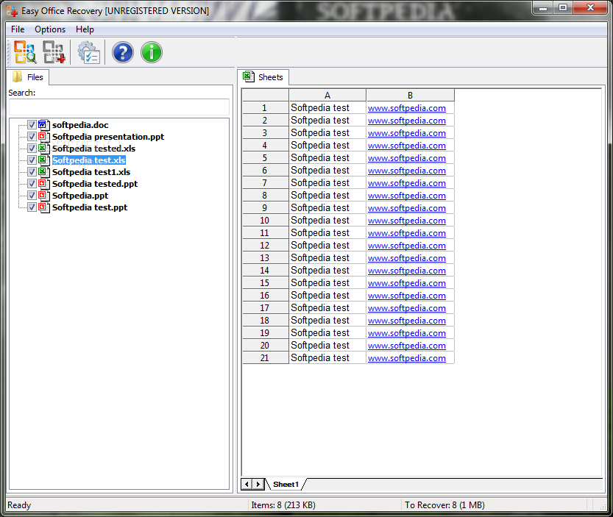613x517 pixels.
Task: Click Excel icon beside Softpedia tested.xls
Action: [44, 148]
